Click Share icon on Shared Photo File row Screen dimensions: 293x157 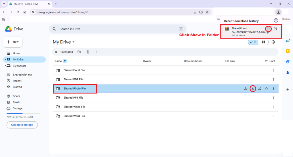point(246,89)
